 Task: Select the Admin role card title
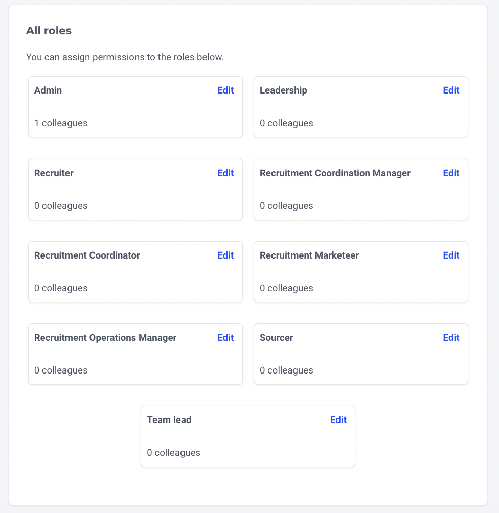tap(48, 90)
